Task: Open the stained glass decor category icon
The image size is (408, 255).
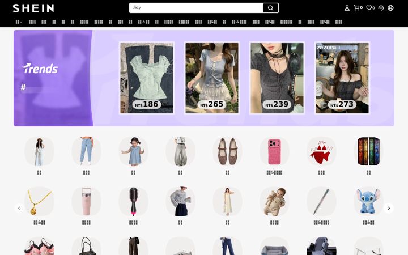Action: 368,151
